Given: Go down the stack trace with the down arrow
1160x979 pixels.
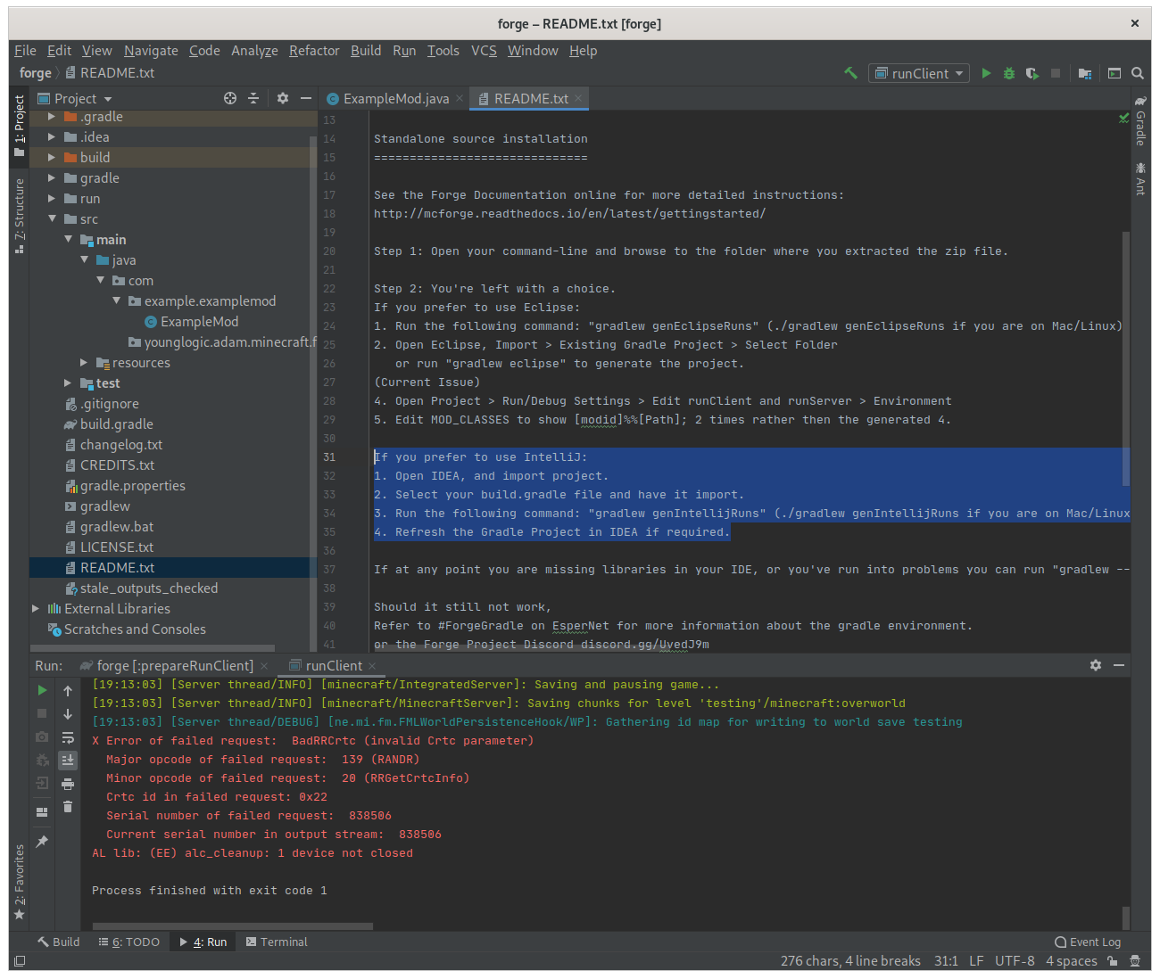Looking at the screenshot, I should point(68,714).
